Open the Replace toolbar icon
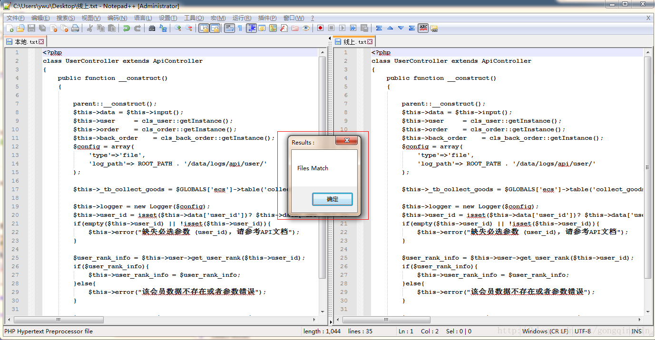Image resolution: width=655 pixels, height=340 pixels. [163, 28]
